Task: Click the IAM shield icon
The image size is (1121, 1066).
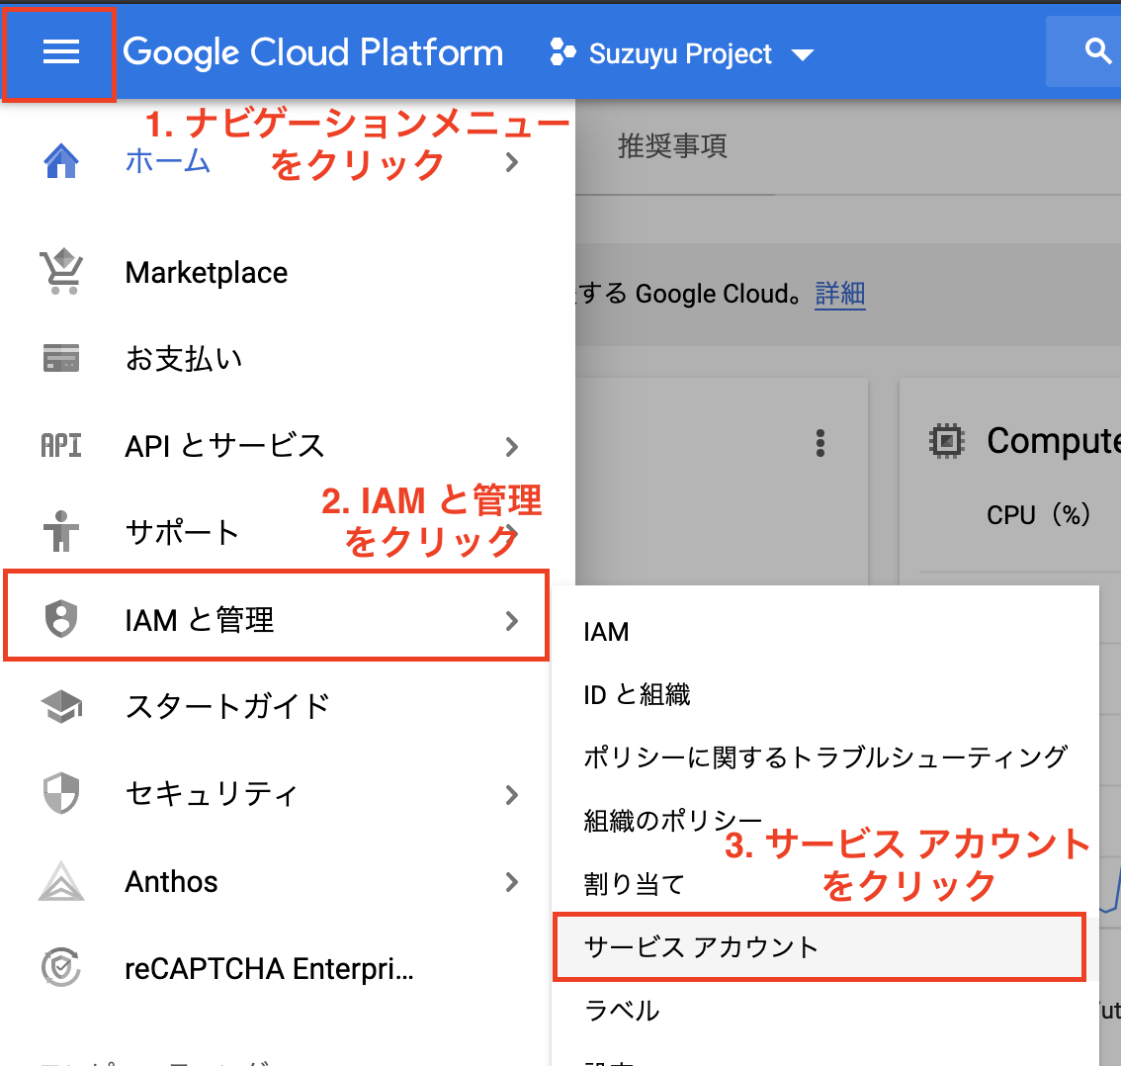Action: [x=61, y=619]
